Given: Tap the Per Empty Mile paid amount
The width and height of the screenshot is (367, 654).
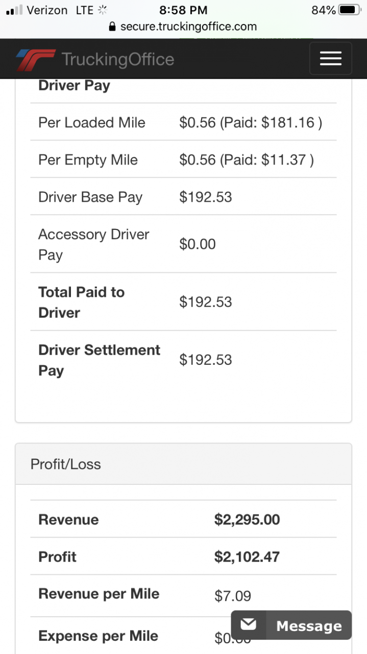Looking at the screenshot, I should [x=247, y=160].
